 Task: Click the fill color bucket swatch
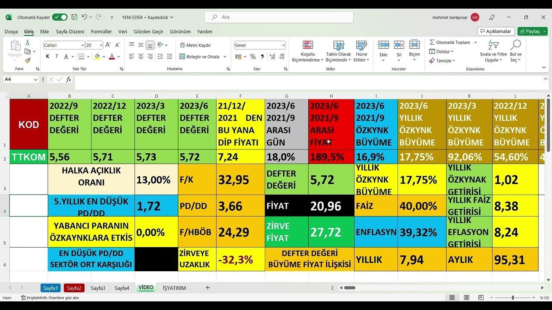pos(97,56)
